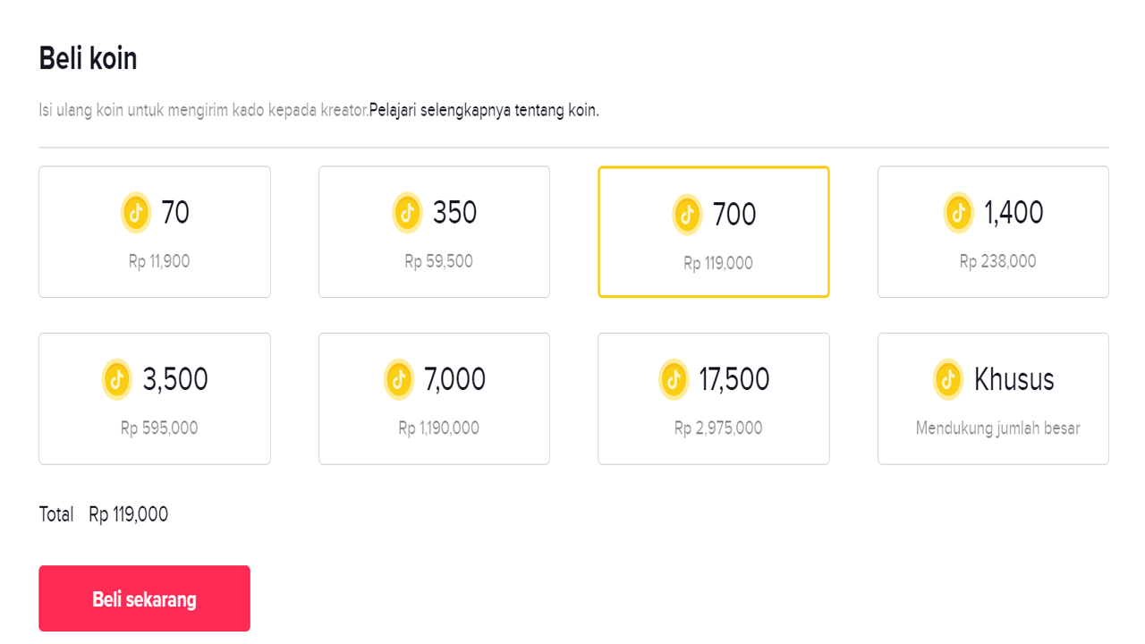This screenshot has width=1145, height=644.
Task: Click the coin icon beside 70
Action: pos(136,213)
